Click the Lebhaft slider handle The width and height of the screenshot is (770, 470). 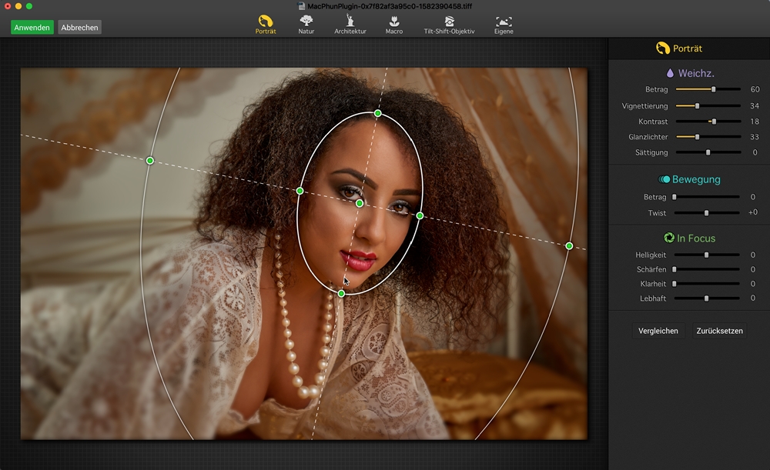tap(707, 298)
